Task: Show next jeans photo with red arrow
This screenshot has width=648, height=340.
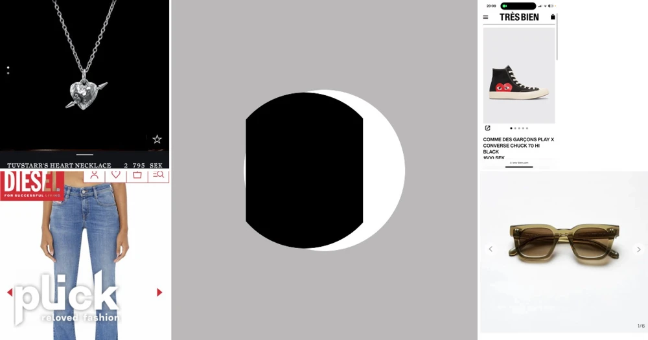Action: click(x=159, y=293)
